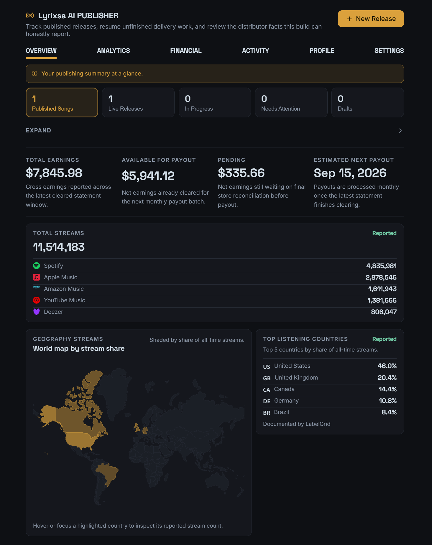Select the In Progress summary card
This screenshot has width=432, height=545.
[x=215, y=103]
